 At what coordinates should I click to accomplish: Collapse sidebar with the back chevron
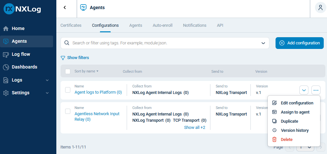[64, 8]
